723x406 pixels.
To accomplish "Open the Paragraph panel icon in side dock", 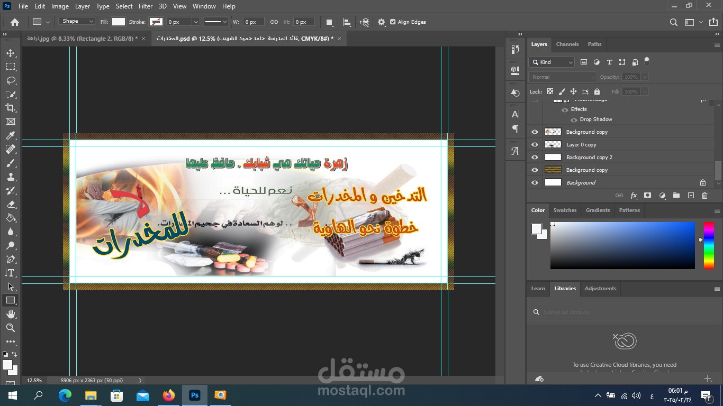I will 516,129.
